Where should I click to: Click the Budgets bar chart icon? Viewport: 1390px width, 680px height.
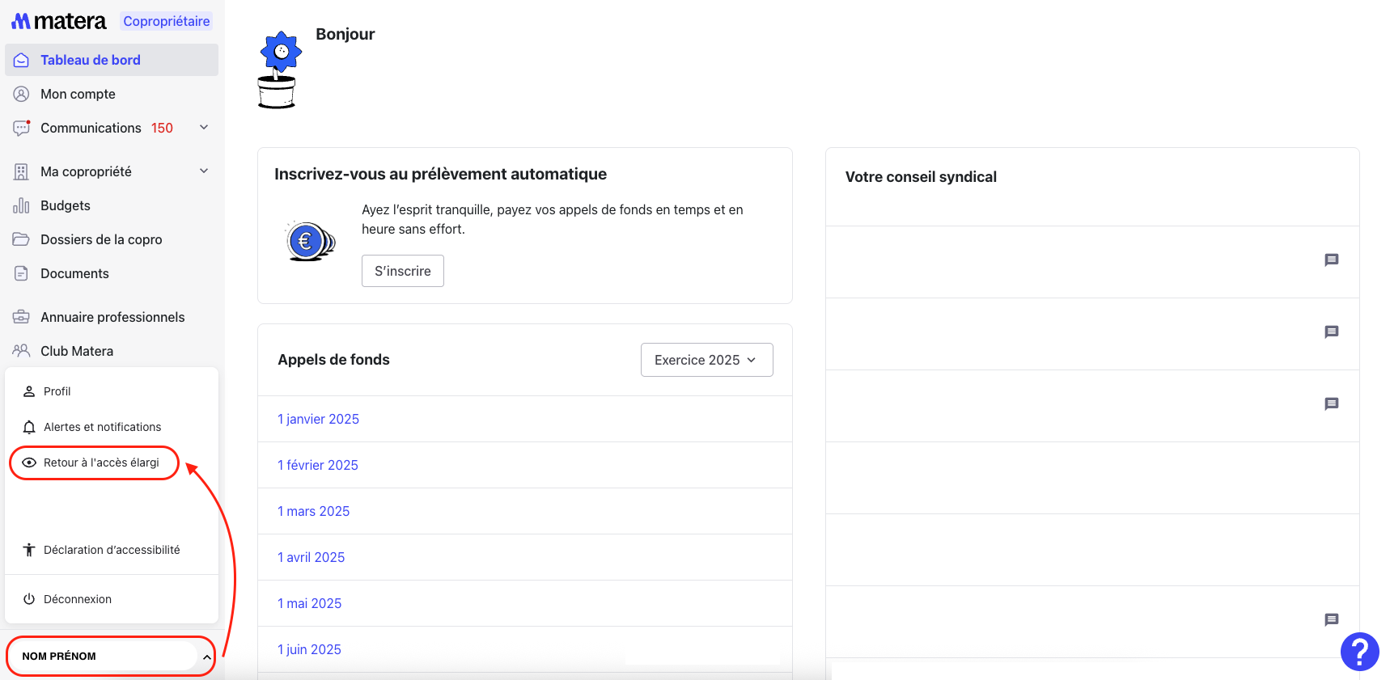21,206
